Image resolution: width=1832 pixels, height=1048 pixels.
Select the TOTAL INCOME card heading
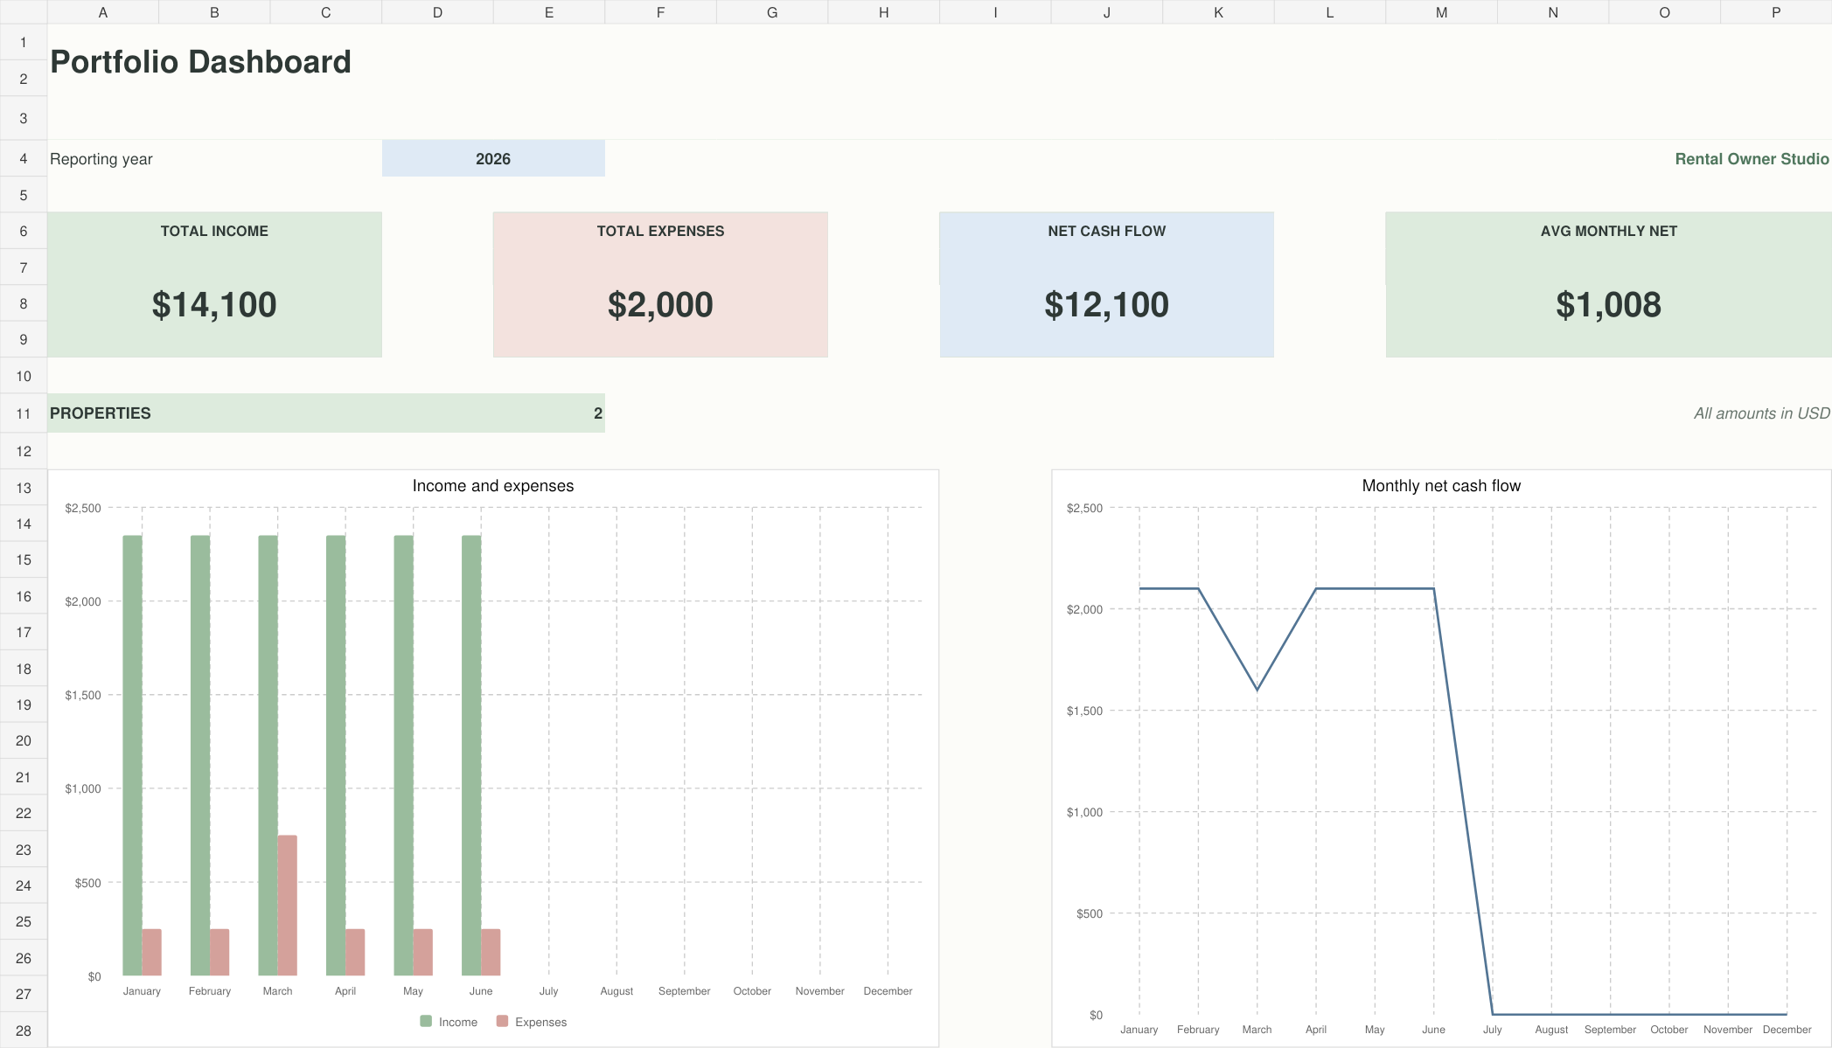(214, 231)
